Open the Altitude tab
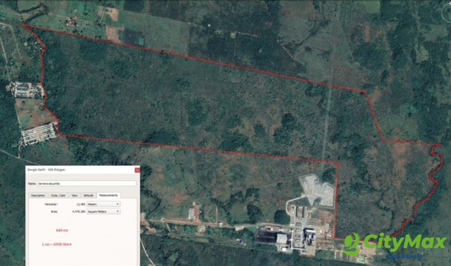The image size is (451, 266). click(88, 195)
